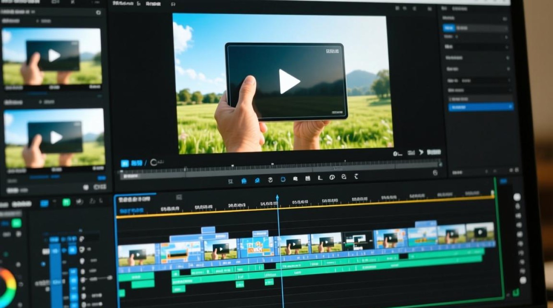This screenshot has height=308, width=553.
Task: Click the small blue button beneath the lower media thumbnail
Action: (101, 178)
